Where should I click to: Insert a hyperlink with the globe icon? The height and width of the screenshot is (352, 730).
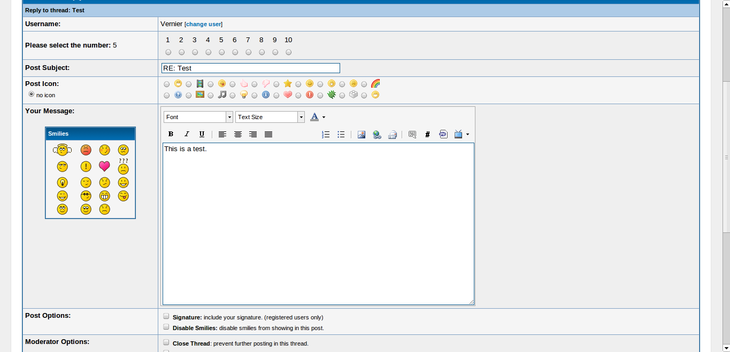[x=377, y=135]
